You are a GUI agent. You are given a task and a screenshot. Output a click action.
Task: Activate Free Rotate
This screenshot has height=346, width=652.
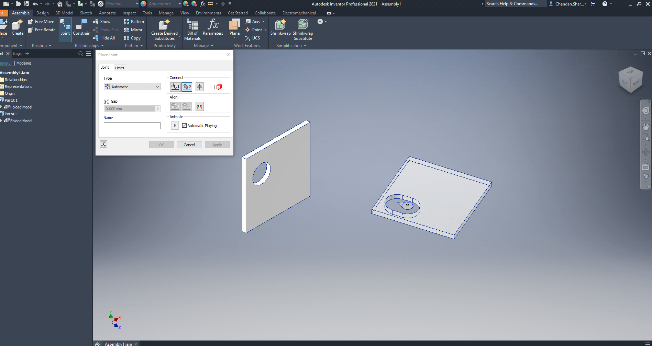coord(41,30)
